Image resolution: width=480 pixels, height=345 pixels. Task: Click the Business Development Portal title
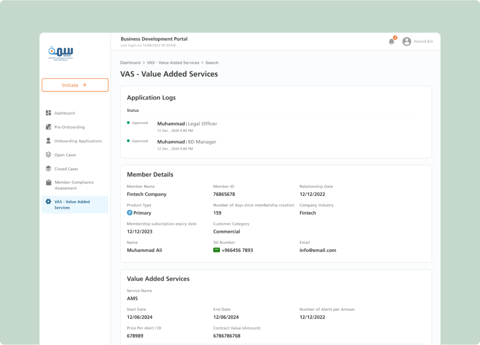154,39
